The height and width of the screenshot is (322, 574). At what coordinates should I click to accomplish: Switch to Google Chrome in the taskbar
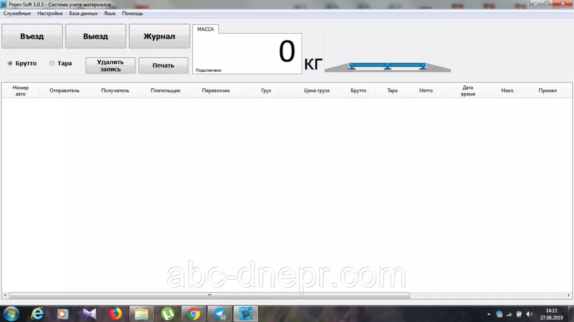[193, 313]
